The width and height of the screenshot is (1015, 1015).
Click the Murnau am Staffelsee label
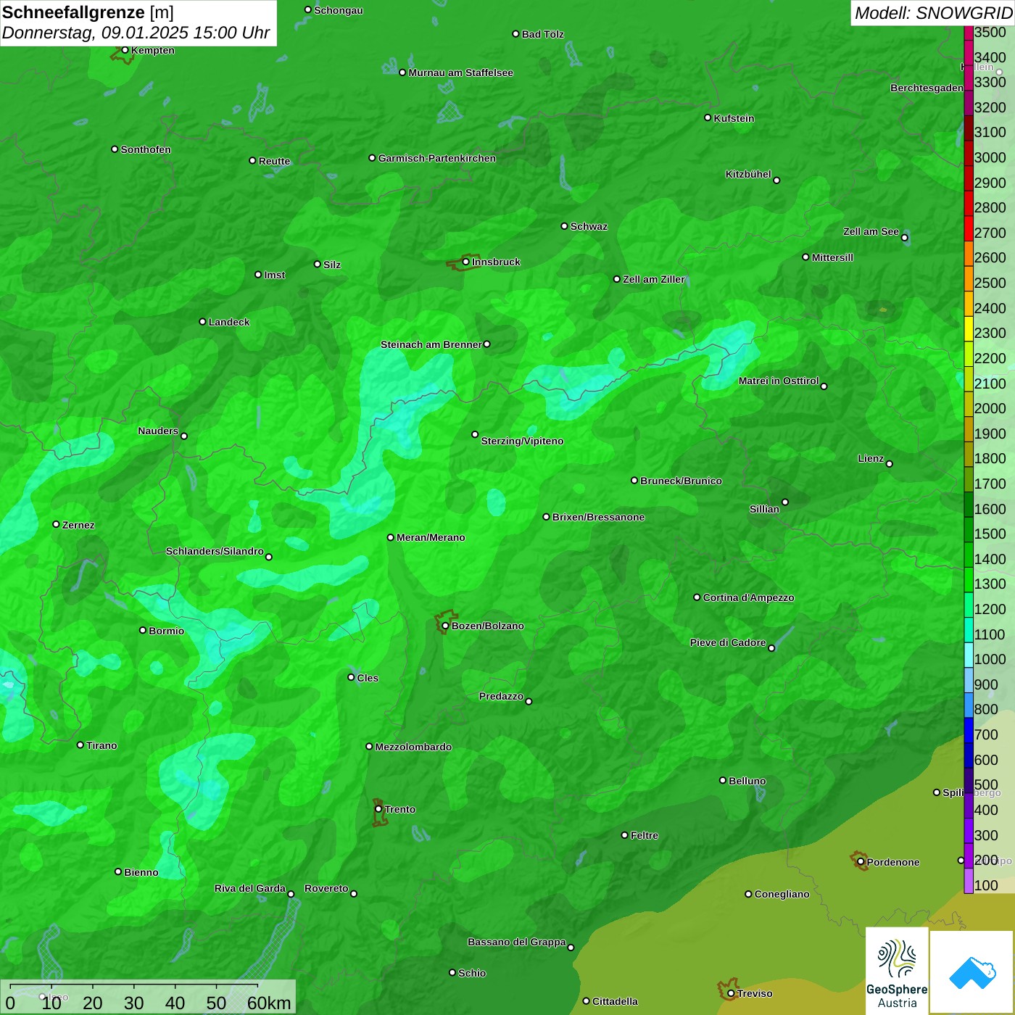coord(461,72)
